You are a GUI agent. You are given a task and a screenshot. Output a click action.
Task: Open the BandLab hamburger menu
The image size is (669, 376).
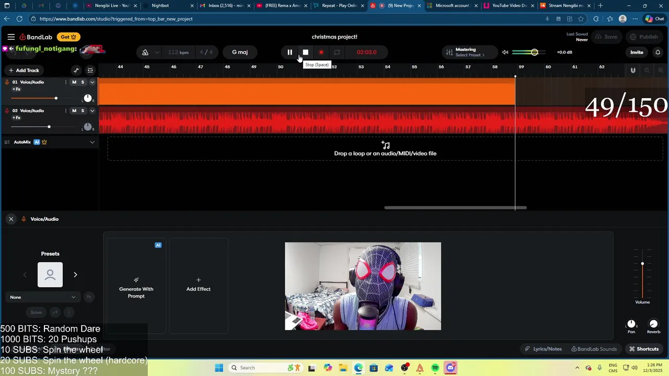(11, 37)
